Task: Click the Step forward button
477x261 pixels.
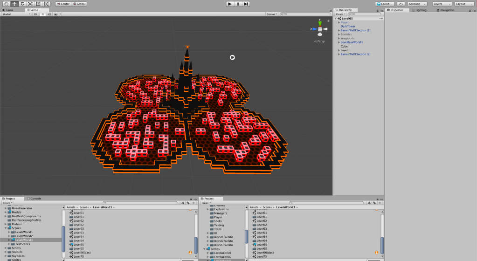Action: pyautogui.click(x=246, y=4)
